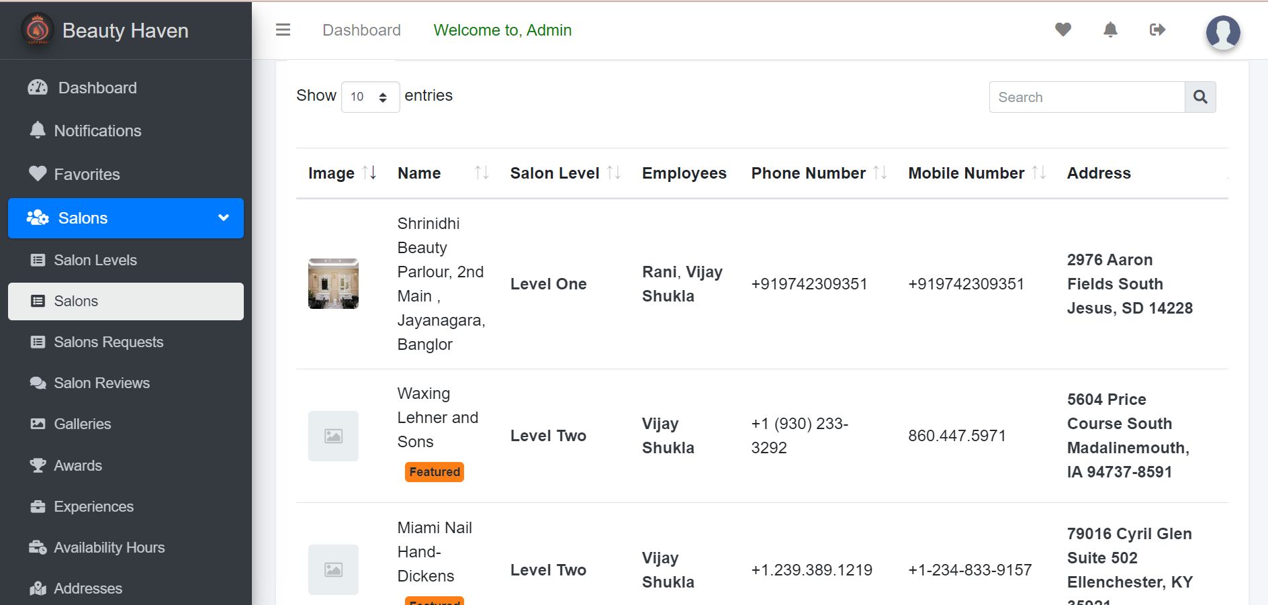Open notifications bell icon in top bar
Screen dimensions: 1268x605
(x=1110, y=30)
